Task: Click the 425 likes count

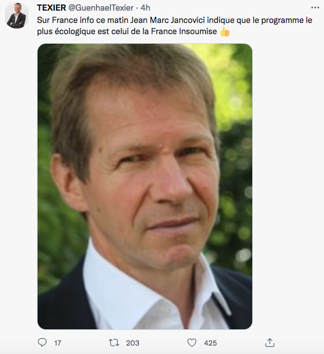Action: point(210,343)
